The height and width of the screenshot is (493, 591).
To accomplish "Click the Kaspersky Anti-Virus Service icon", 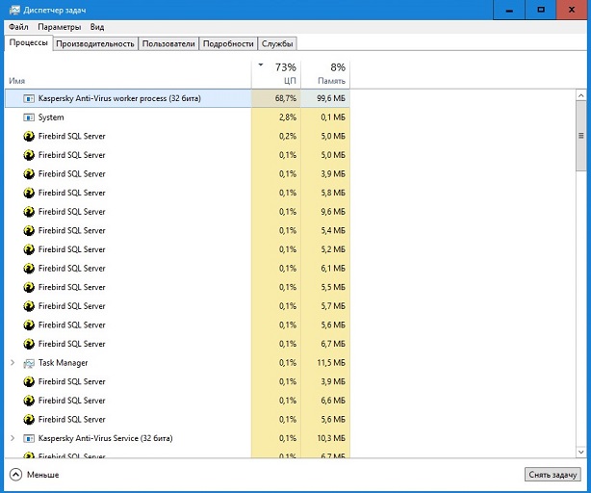I will click(x=29, y=438).
